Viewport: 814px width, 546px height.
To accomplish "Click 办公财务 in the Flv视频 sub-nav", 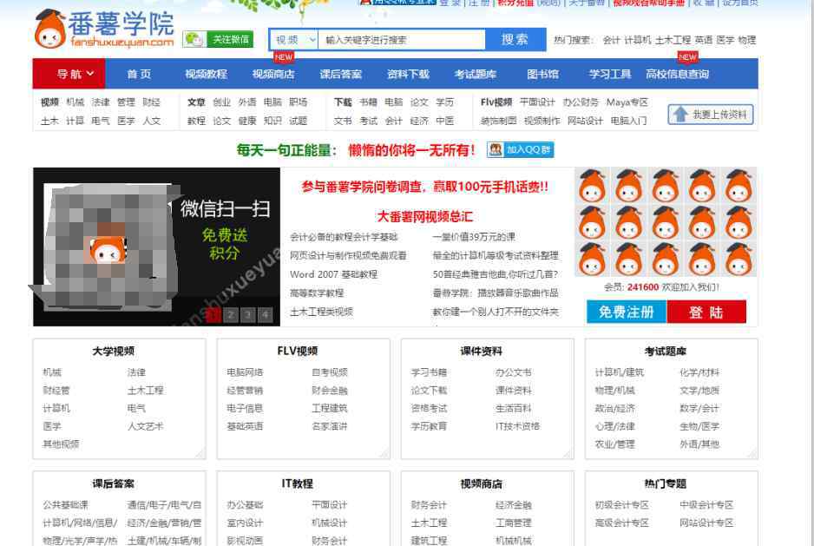I will [x=581, y=102].
